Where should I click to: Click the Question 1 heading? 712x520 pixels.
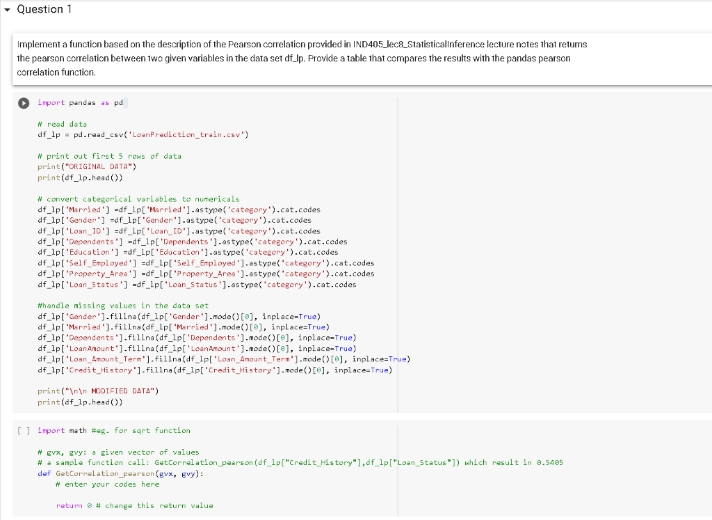(44, 9)
